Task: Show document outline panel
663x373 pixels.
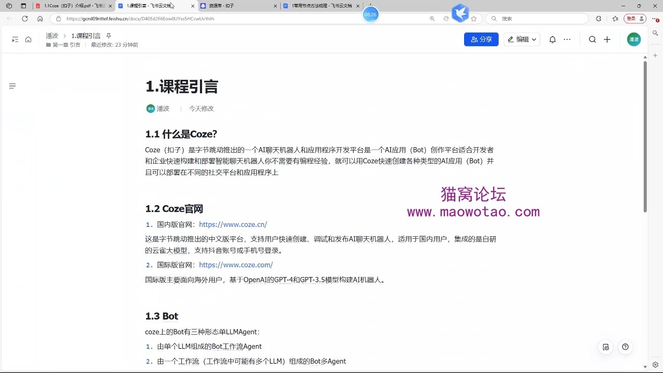Action: pos(12,86)
